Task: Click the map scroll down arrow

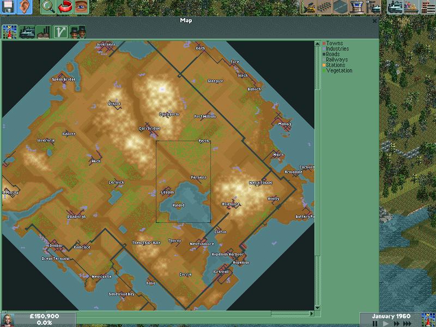Action: (317, 308)
